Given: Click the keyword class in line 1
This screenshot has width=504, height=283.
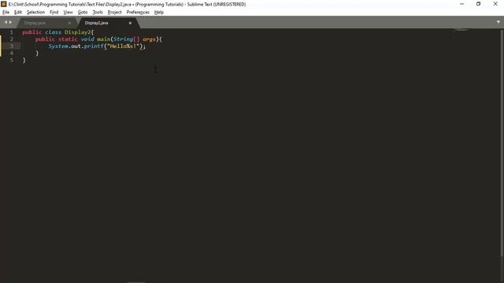Looking at the screenshot, I should pyautogui.click(x=53, y=32).
